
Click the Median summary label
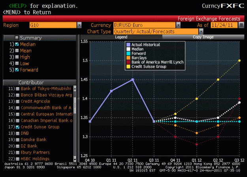[28, 44]
